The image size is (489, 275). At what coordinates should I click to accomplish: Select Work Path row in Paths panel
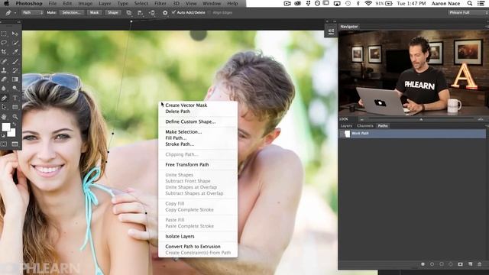coord(412,134)
